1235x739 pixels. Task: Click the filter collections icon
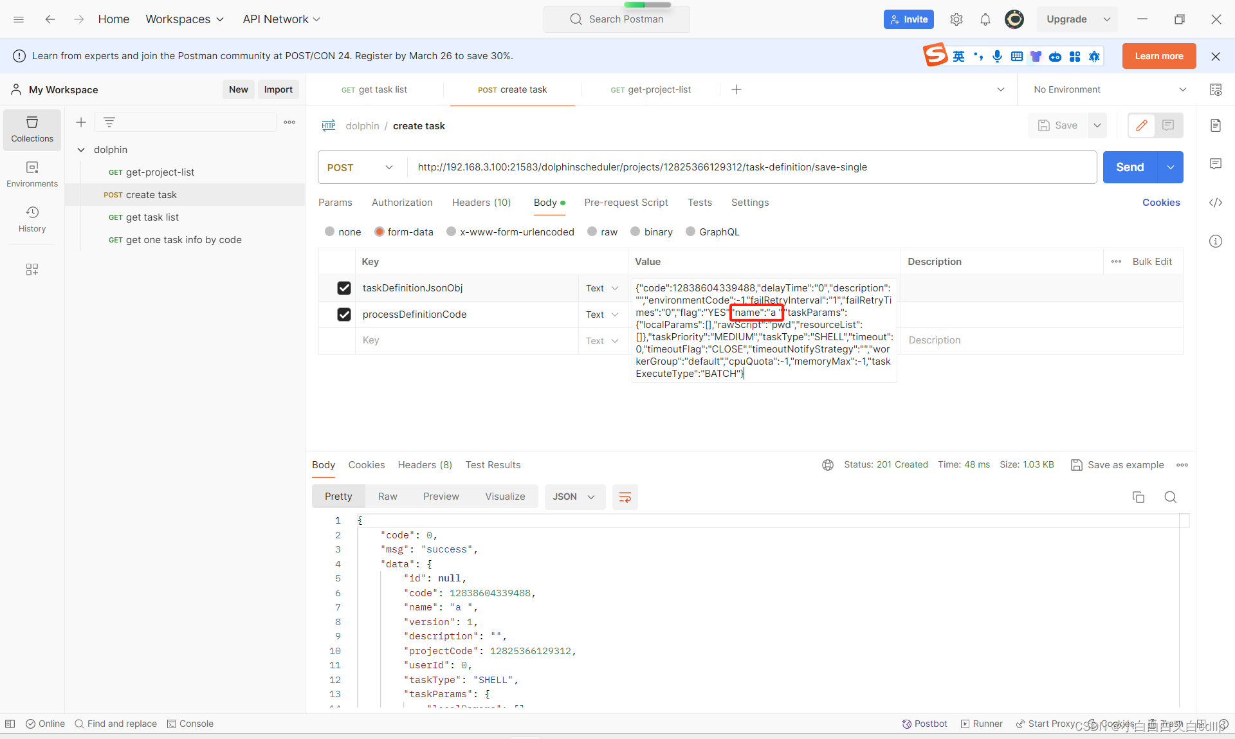(109, 122)
